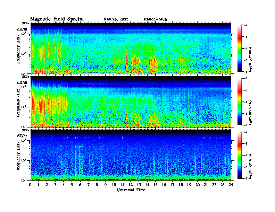275x212 pixels.
Task: Click hour 23 on the time axis
Action: pos(222,185)
